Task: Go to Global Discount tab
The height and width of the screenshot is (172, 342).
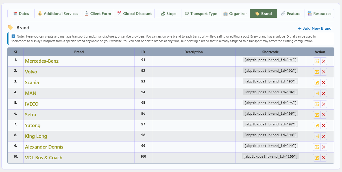Action: click(134, 14)
